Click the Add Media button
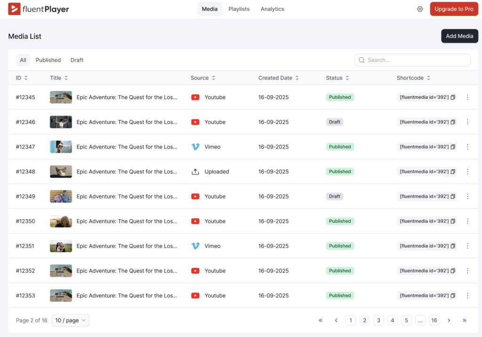The height and width of the screenshot is (337, 482). click(x=459, y=36)
